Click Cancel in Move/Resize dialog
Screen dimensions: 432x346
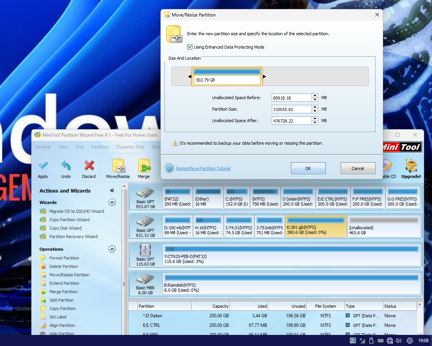pyautogui.click(x=358, y=168)
